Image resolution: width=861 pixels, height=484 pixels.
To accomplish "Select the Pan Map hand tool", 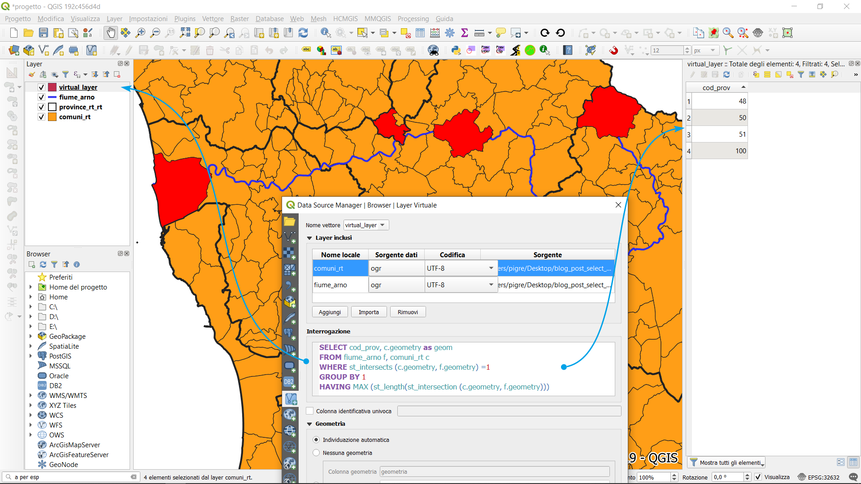I will (110, 33).
